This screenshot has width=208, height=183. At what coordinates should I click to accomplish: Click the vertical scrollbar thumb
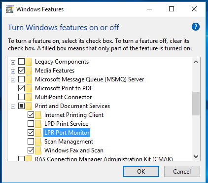click(196, 104)
